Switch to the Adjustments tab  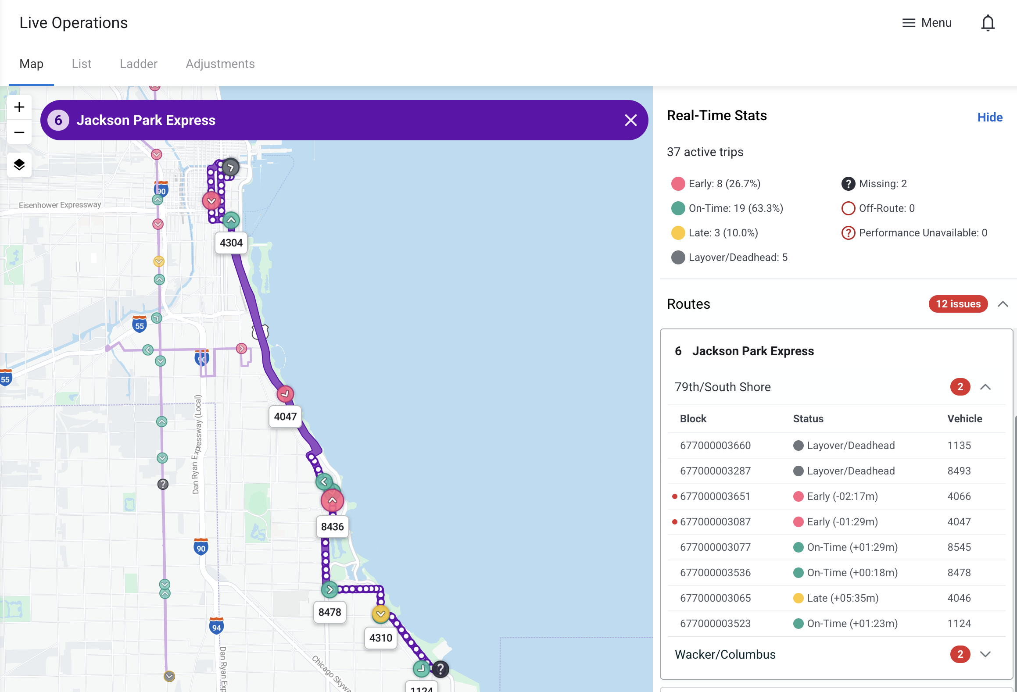click(220, 64)
